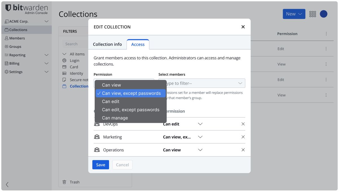Screen dimensions: 339x192
Task: Switch to the Collection info tab
Action: (x=107, y=44)
